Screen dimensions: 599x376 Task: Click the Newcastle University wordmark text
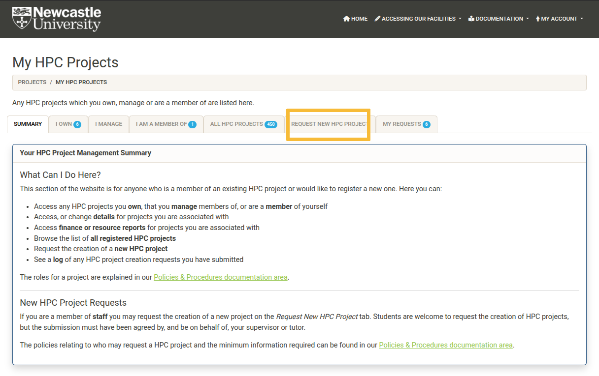[x=67, y=19]
